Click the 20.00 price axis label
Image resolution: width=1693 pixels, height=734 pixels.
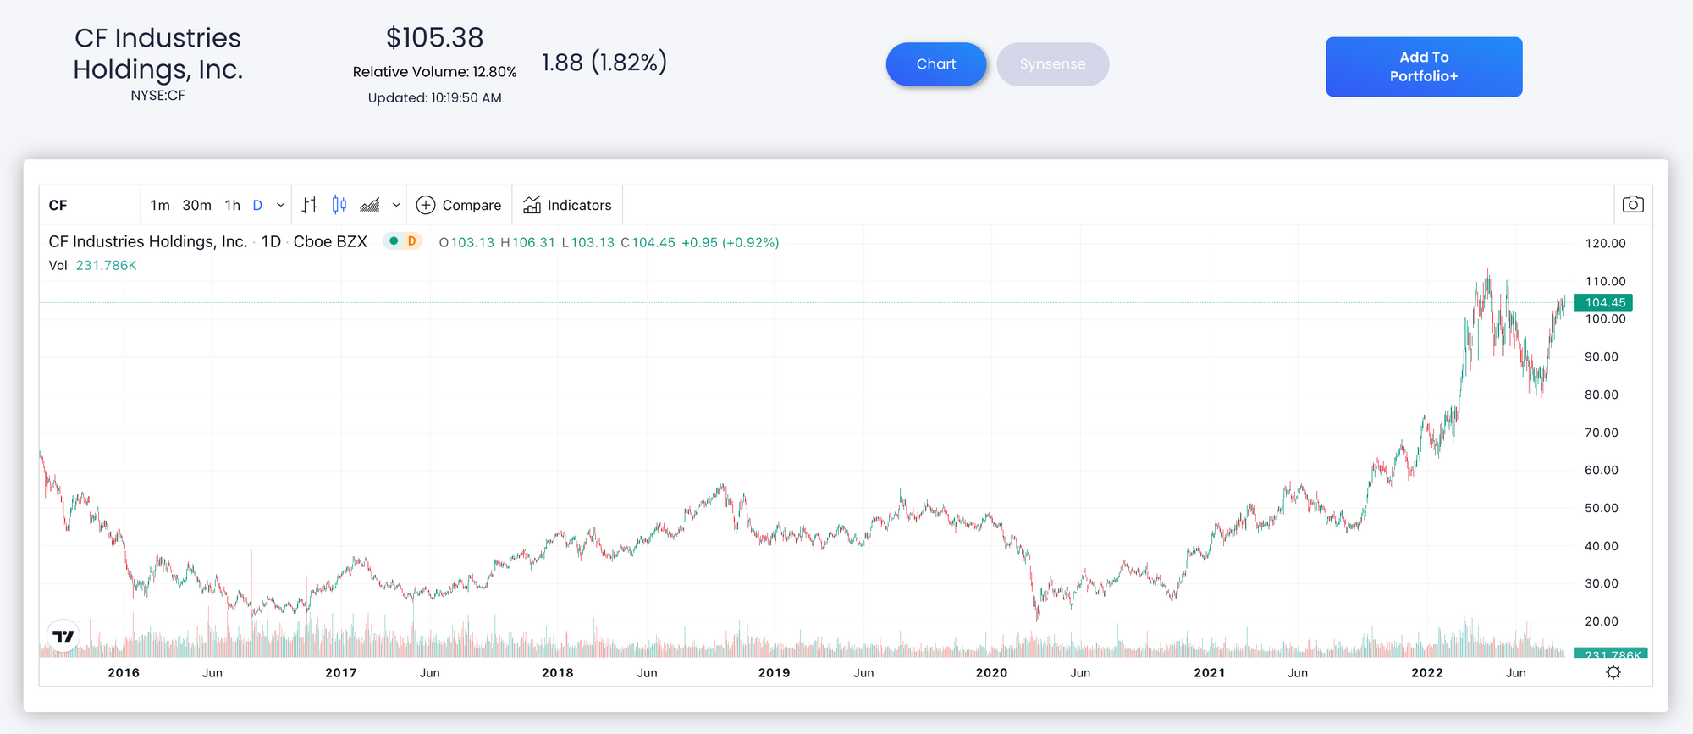pyautogui.click(x=1602, y=621)
